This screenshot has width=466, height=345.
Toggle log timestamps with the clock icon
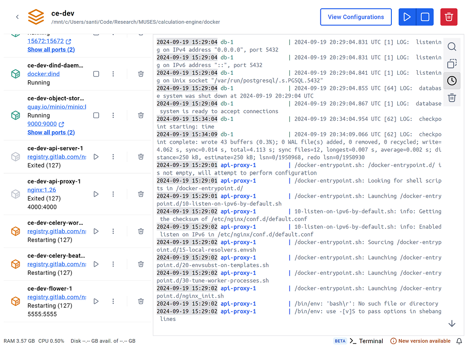click(x=452, y=81)
